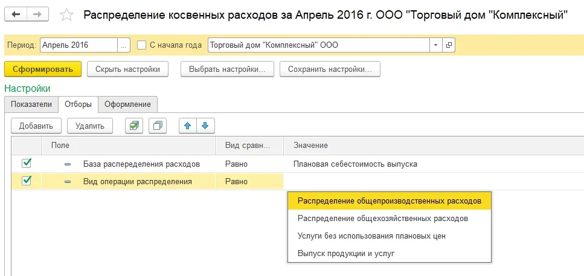This screenshot has height=276, width=584.
Task: Click the 'Вид сравн...' column header
Action: click(x=249, y=146)
